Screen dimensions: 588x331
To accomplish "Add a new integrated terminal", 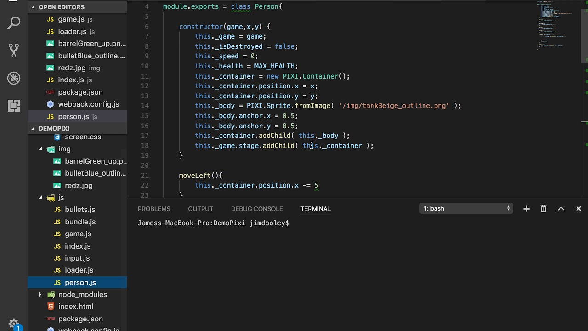I will point(526,208).
